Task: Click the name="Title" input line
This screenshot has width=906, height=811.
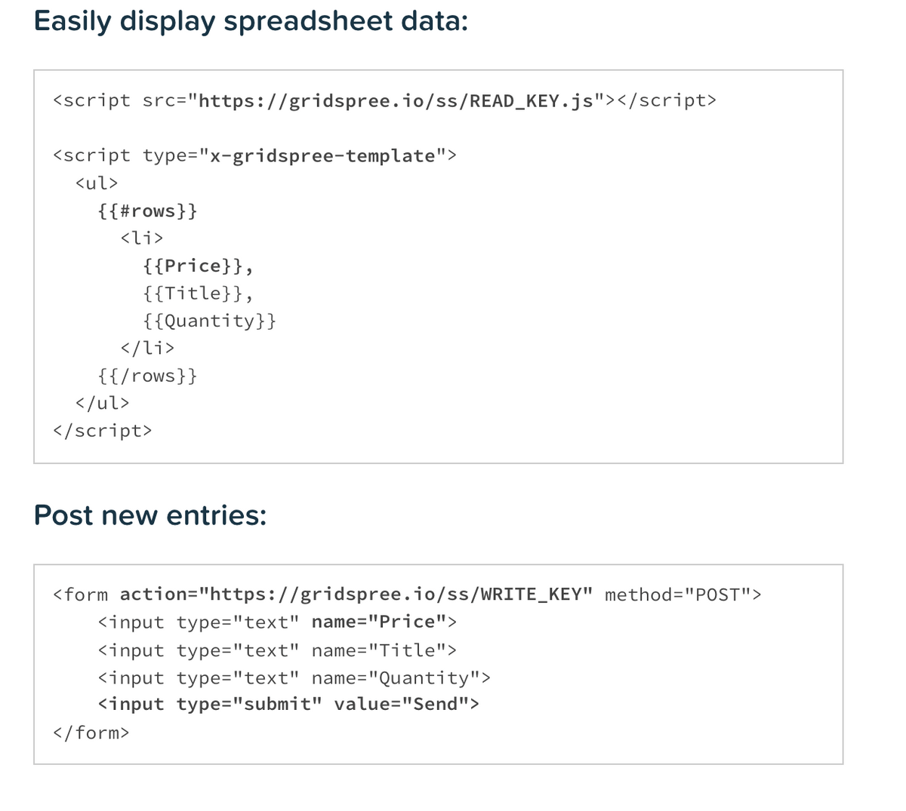Action: tap(277, 650)
